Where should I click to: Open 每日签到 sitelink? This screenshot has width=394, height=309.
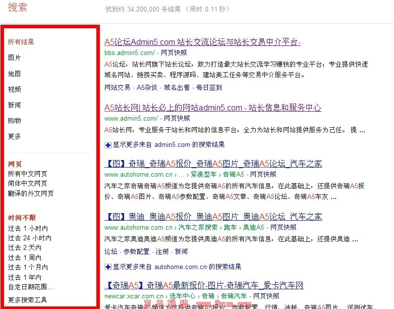pos(209,87)
